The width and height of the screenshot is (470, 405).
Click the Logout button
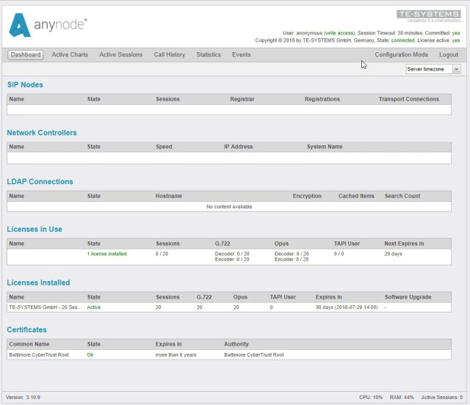pyautogui.click(x=449, y=55)
